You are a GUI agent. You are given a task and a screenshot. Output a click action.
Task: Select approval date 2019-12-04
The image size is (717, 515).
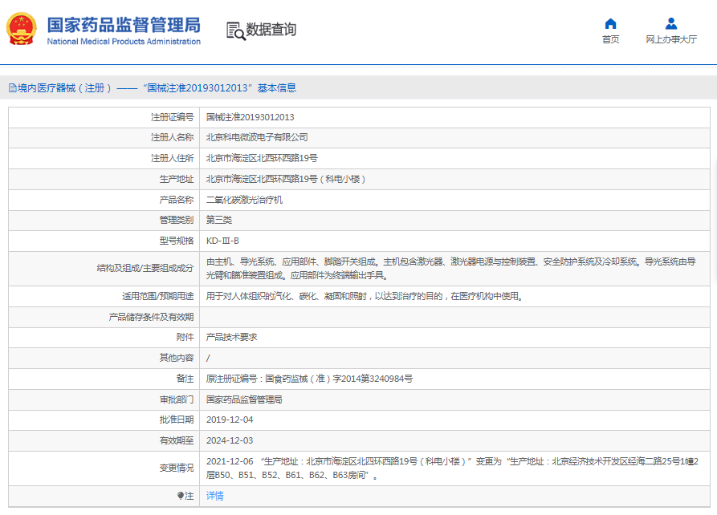point(230,420)
